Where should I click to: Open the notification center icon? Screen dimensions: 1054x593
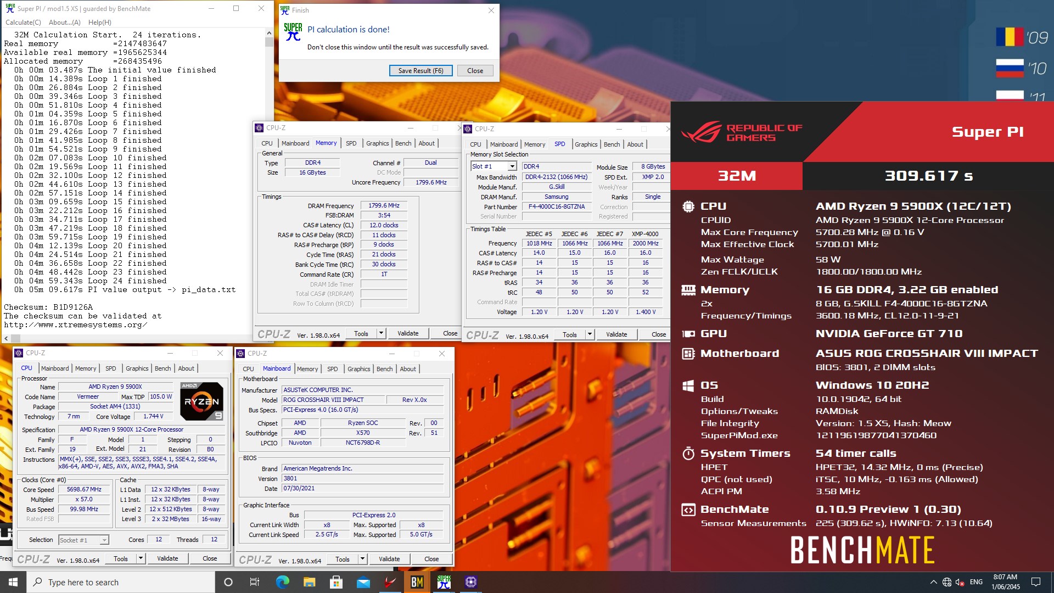1036,582
